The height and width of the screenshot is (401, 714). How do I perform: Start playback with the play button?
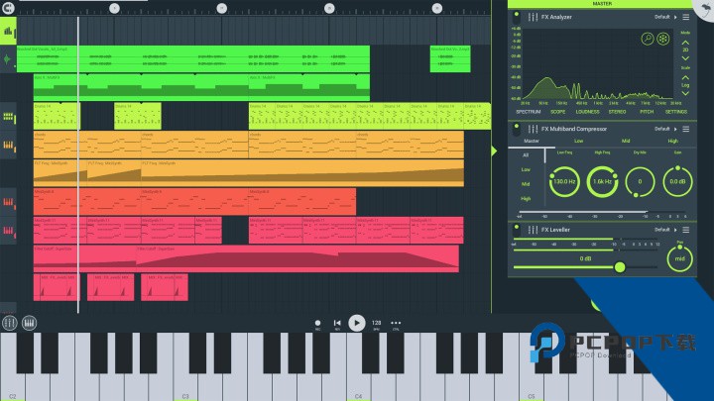(x=357, y=323)
